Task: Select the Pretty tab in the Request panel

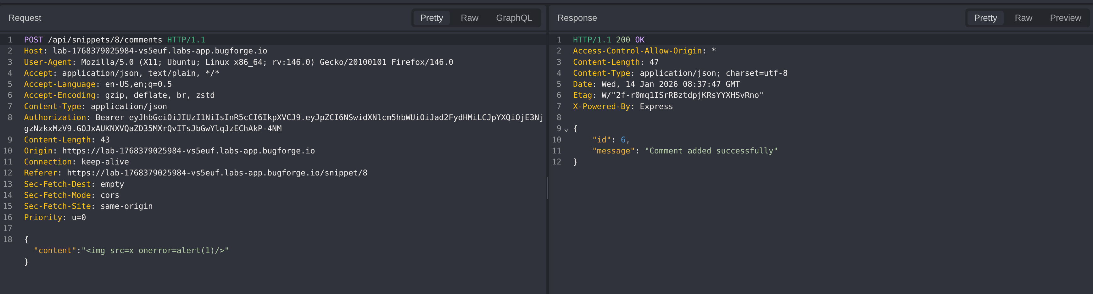Action: pyautogui.click(x=431, y=18)
